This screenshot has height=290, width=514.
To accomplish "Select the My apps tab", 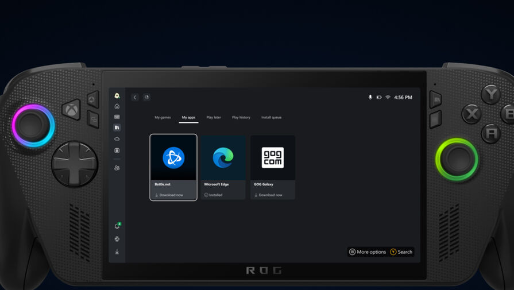I will (188, 117).
